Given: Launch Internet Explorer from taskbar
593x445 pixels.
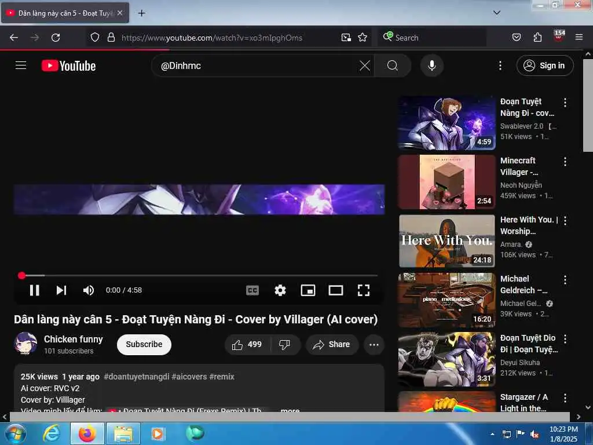Looking at the screenshot, I should (x=51, y=433).
